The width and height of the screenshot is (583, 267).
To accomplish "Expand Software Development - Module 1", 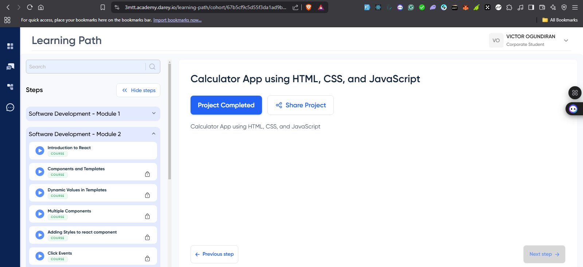I will tap(93, 114).
